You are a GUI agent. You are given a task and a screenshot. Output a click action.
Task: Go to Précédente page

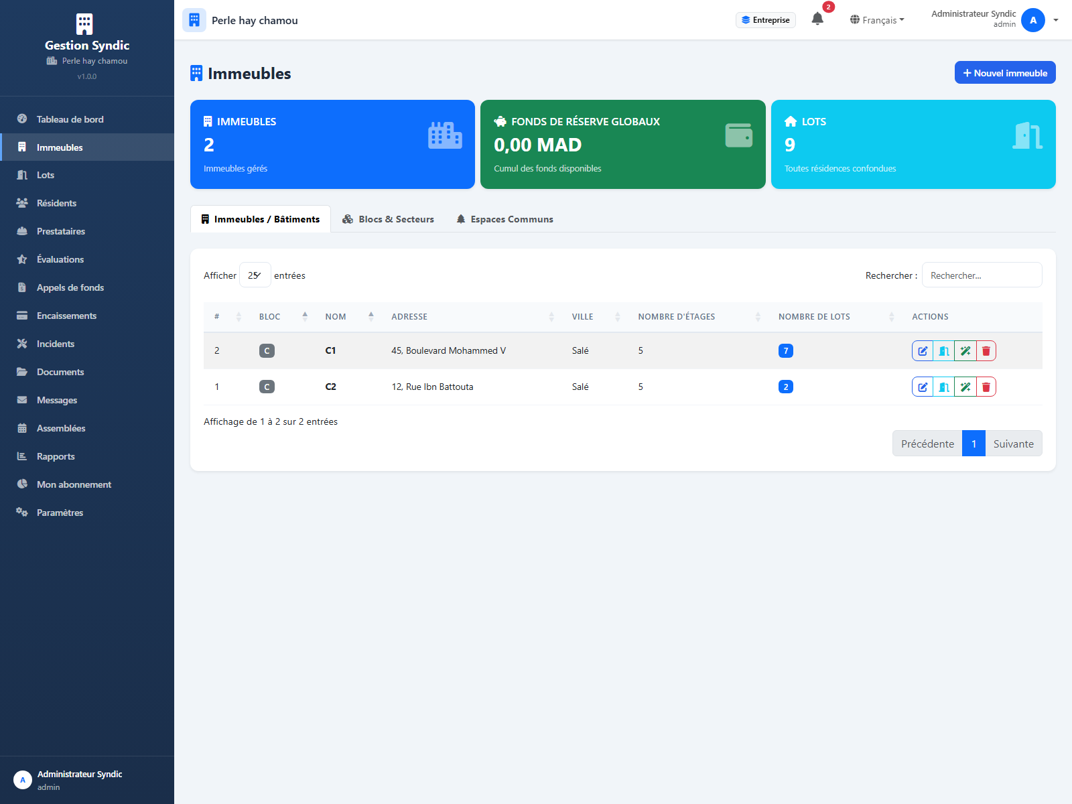pos(927,444)
